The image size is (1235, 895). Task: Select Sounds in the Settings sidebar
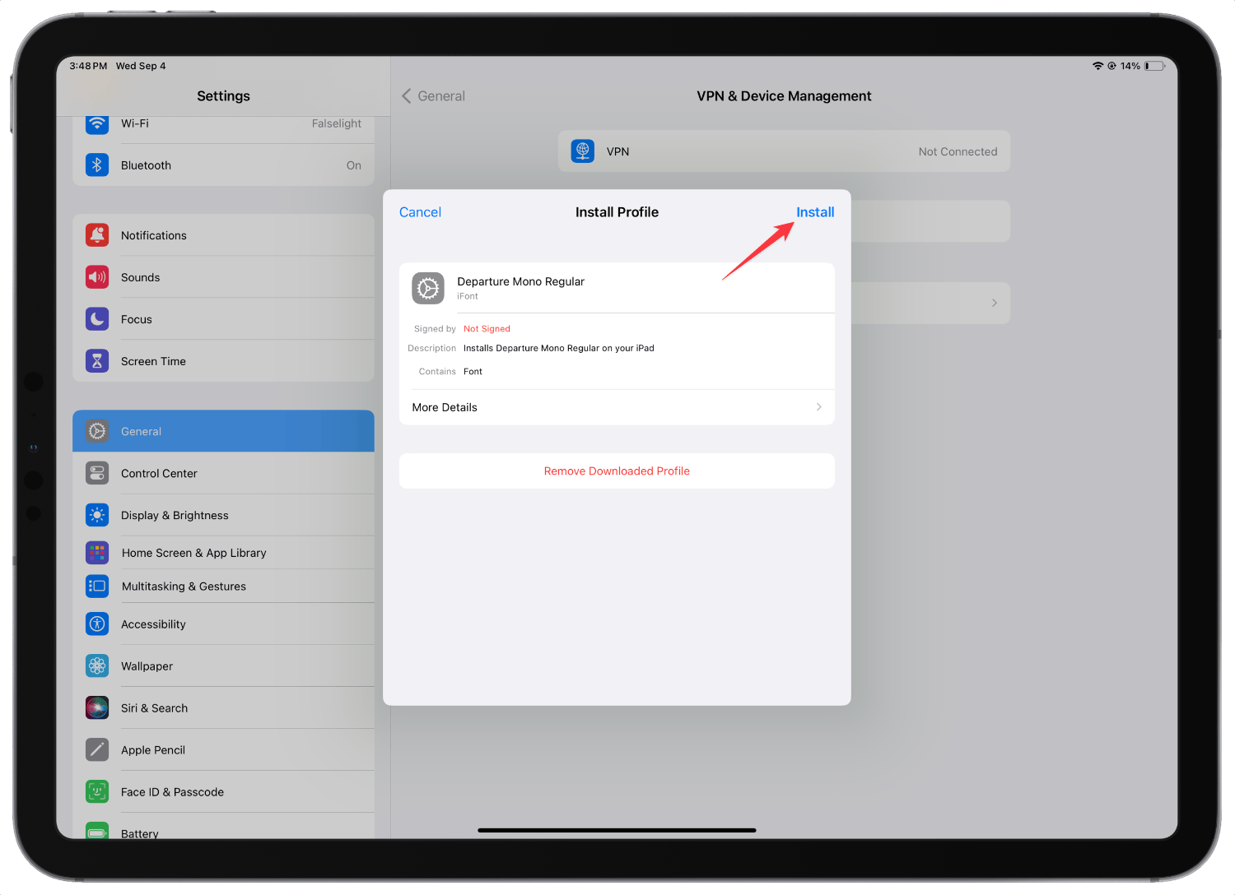[x=223, y=277]
